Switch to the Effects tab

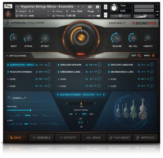click(x=68, y=137)
